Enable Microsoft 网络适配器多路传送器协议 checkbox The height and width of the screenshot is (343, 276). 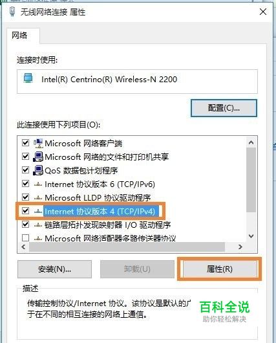pyautogui.click(x=26, y=238)
